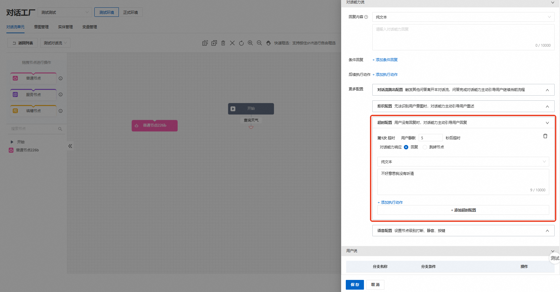Open the 测试对话流 dropdown
This screenshot has width=560, height=292.
(55, 43)
